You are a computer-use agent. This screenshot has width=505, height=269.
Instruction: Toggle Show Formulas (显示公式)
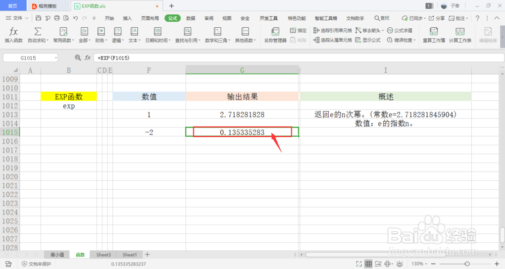368,40
